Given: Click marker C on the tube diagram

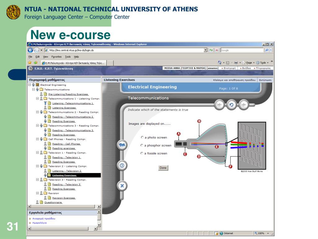Looking at the screenshot, I should pos(185,154).
